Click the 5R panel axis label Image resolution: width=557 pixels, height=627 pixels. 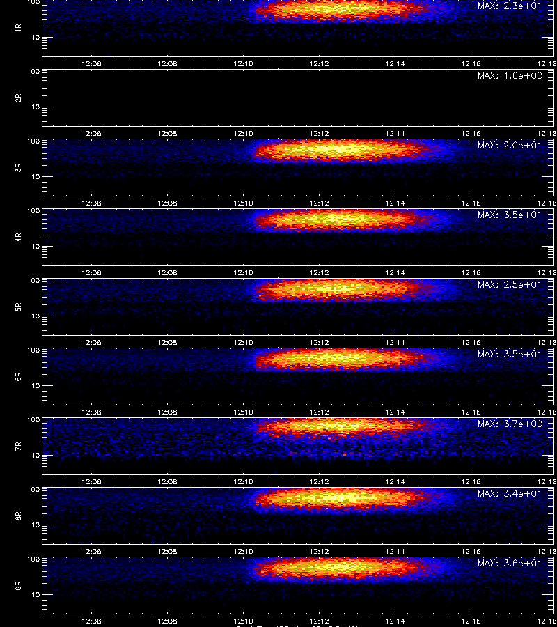18,307
